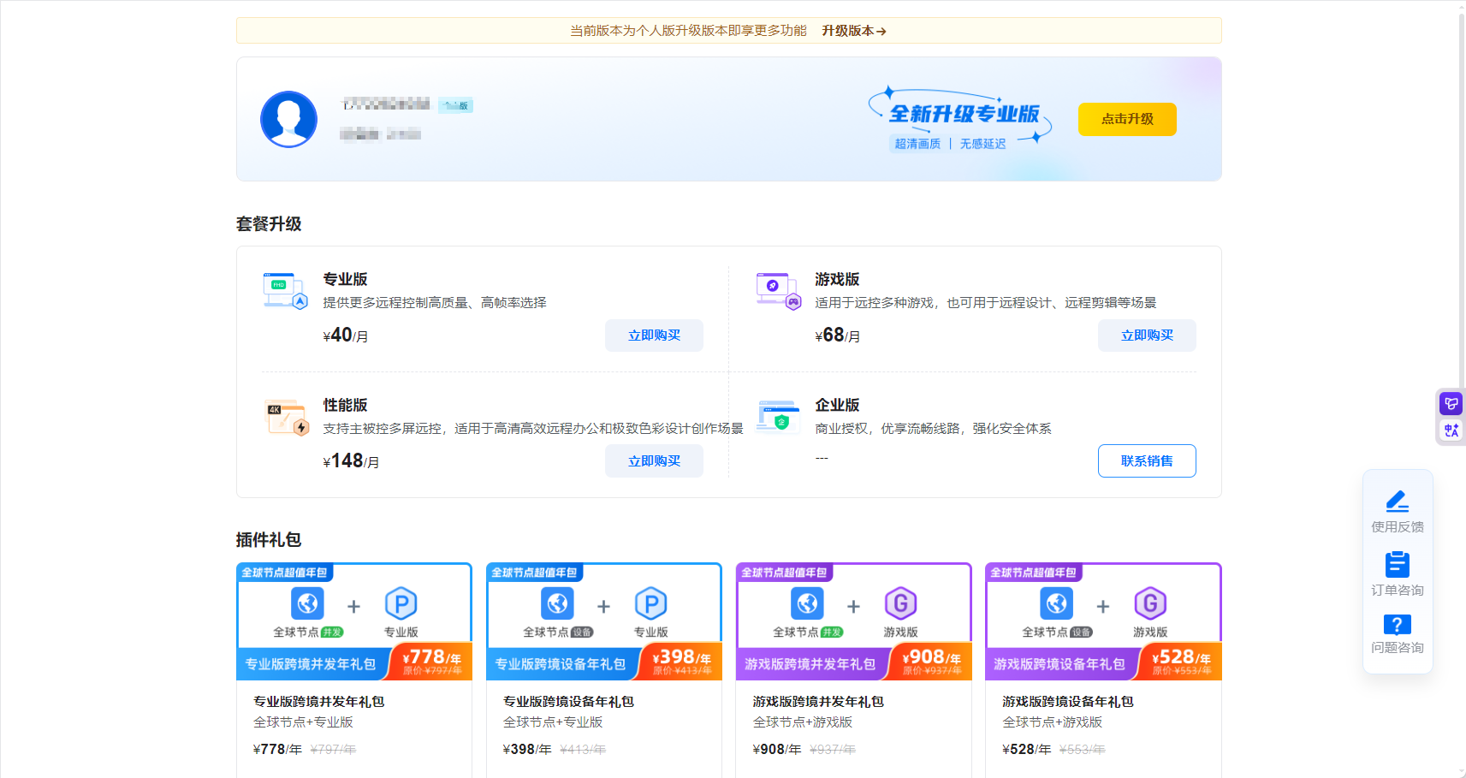This screenshot has height=778, width=1466.
Task: Click the purple plugin icon on right edge
Action: coord(1451,402)
